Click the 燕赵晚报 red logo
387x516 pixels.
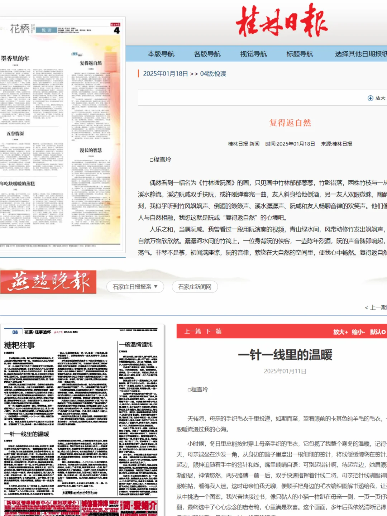click(x=48, y=282)
